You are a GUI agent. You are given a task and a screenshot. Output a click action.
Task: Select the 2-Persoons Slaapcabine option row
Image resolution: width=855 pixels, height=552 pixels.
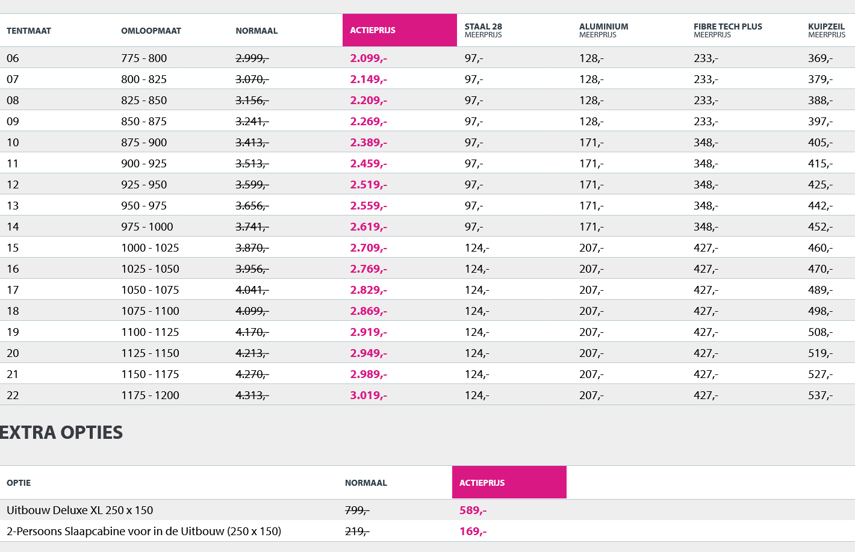pos(144,532)
